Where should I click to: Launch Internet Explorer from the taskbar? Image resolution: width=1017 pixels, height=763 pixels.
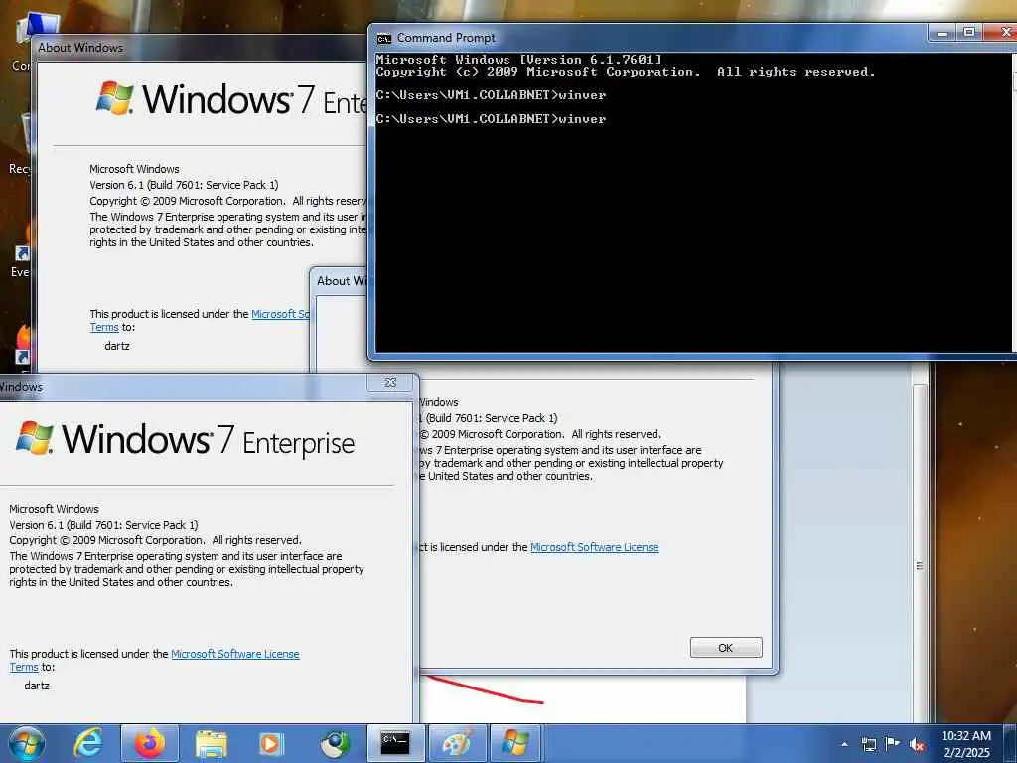pos(87,743)
